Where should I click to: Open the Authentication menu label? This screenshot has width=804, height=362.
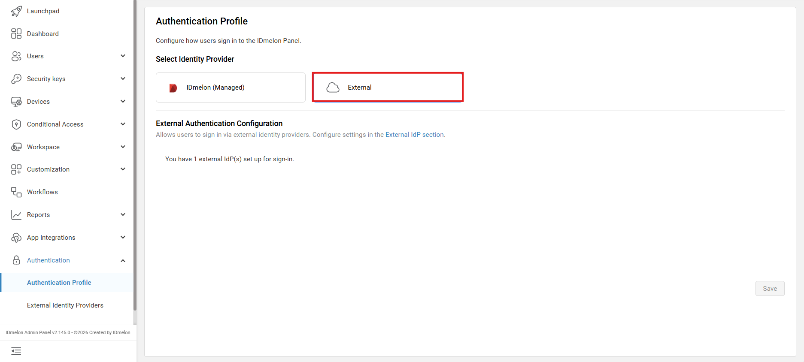(x=49, y=260)
